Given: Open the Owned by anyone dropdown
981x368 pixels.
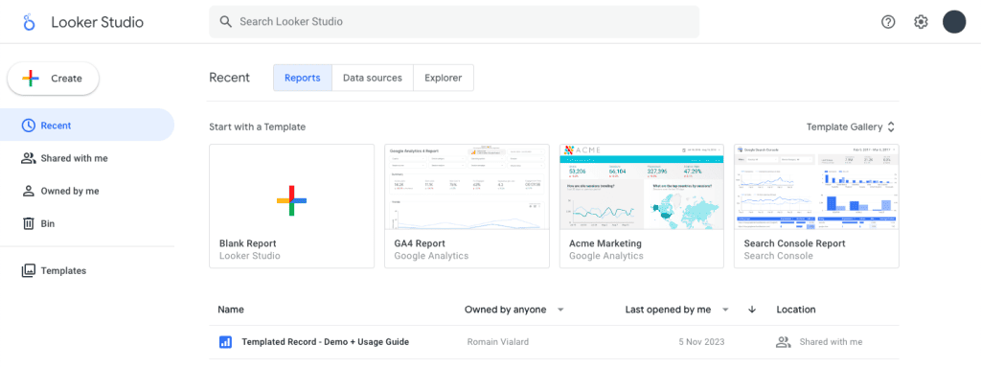Looking at the screenshot, I should pyautogui.click(x=514, y=310).
